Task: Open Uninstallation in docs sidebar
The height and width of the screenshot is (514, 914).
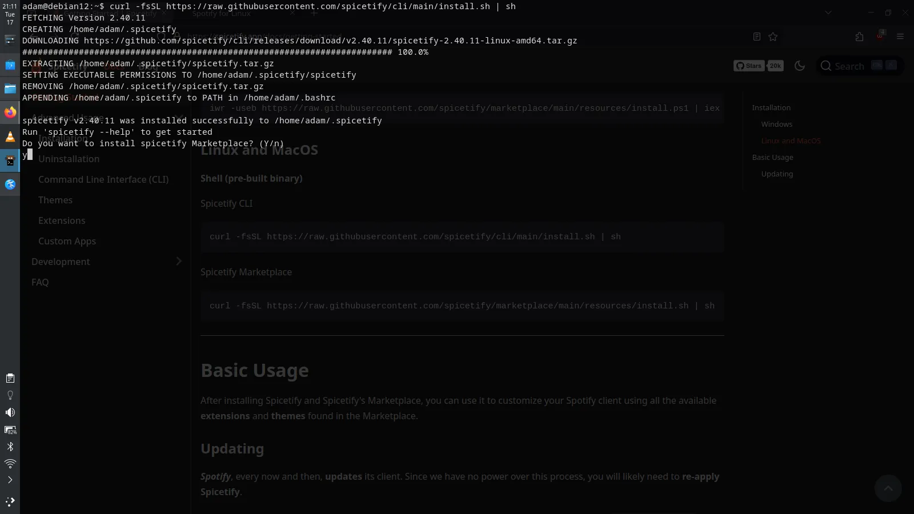Action: click(69, 159)
